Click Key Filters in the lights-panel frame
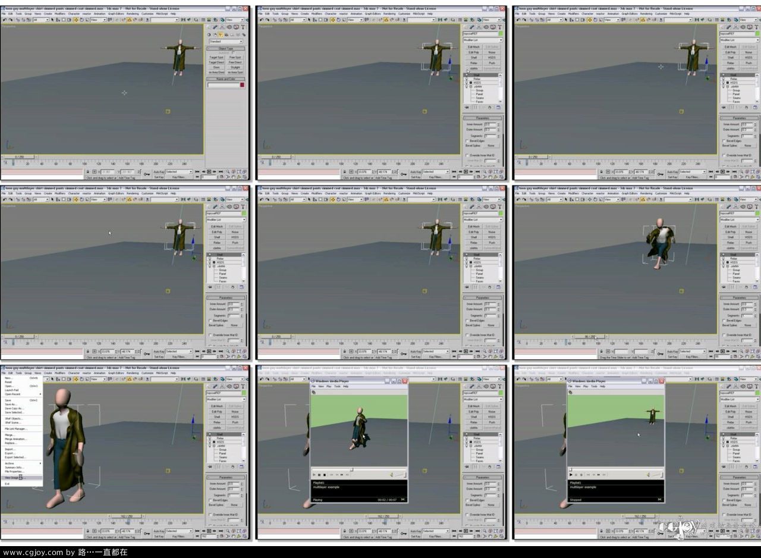 point(179,177)
